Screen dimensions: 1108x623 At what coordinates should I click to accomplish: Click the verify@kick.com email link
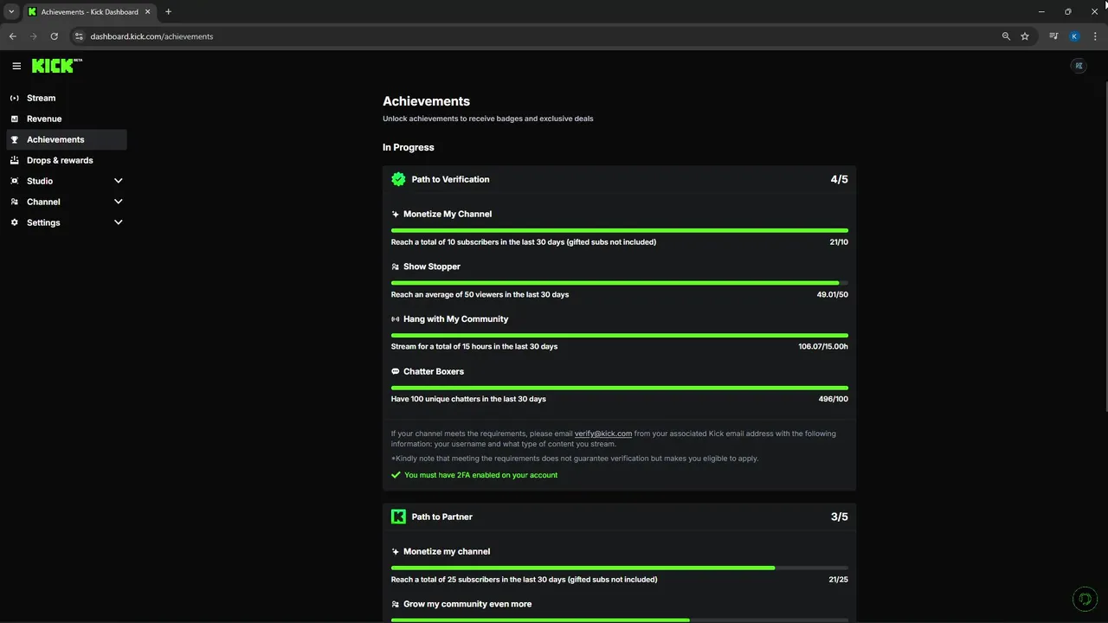603,434
